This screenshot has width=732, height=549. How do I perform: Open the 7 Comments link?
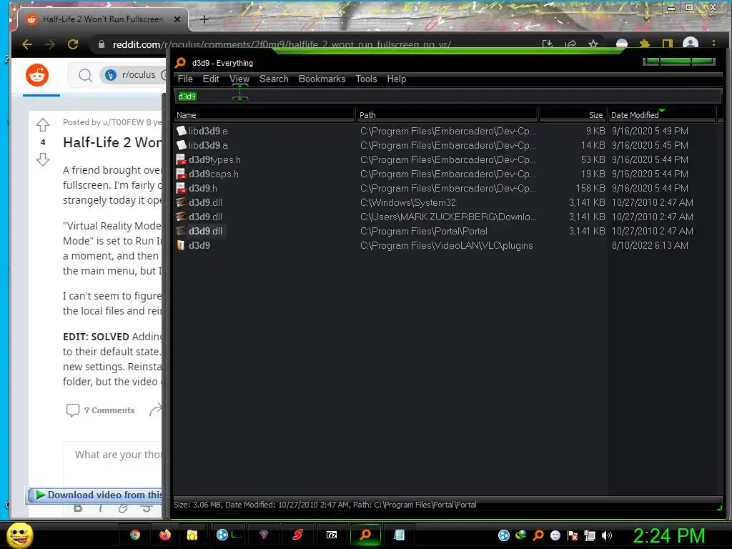click(101, 410)
